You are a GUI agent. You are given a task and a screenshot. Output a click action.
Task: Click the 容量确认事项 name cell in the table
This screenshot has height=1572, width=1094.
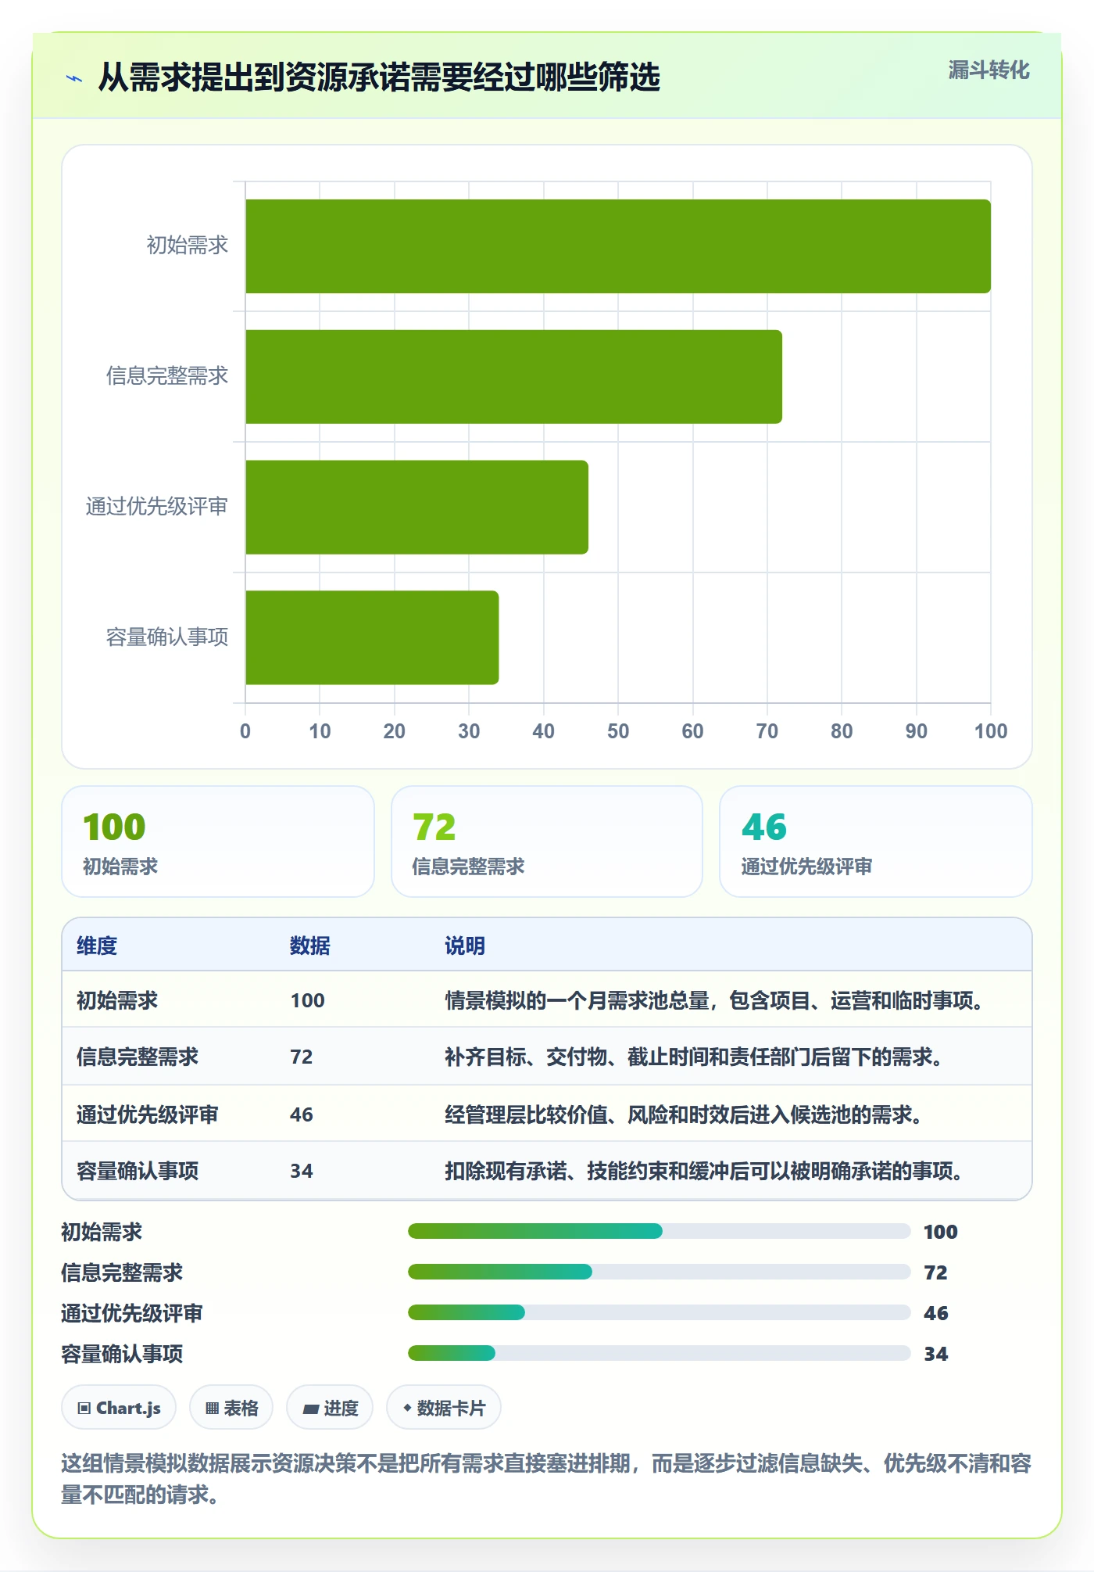(x=138, y=1171)
